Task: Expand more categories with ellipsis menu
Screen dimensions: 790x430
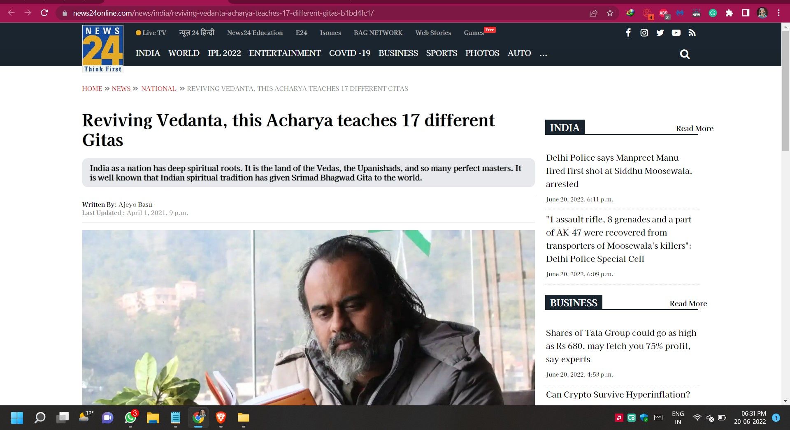Action: pyautogui.click(x=543, y=53)
